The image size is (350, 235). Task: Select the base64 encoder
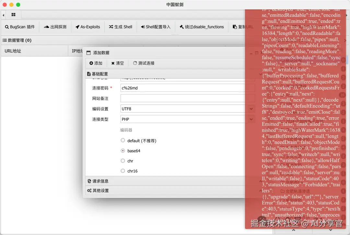click(x=123, y=151)
